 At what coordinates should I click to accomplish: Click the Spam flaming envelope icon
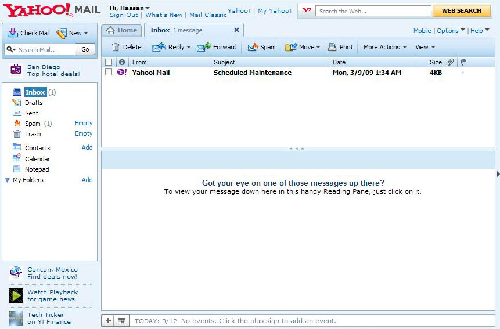pyautogui.click(x=253, y=47)
